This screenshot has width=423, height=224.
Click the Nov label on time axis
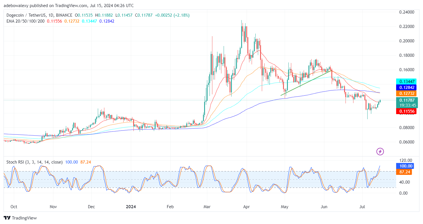coord(53,207)
